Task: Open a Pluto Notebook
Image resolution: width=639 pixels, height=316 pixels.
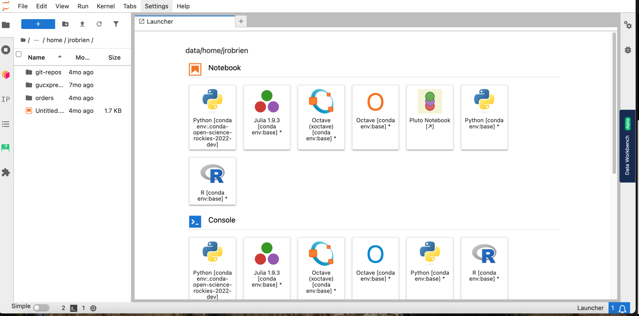Action: pyautogui.click(x=429, y=118)
